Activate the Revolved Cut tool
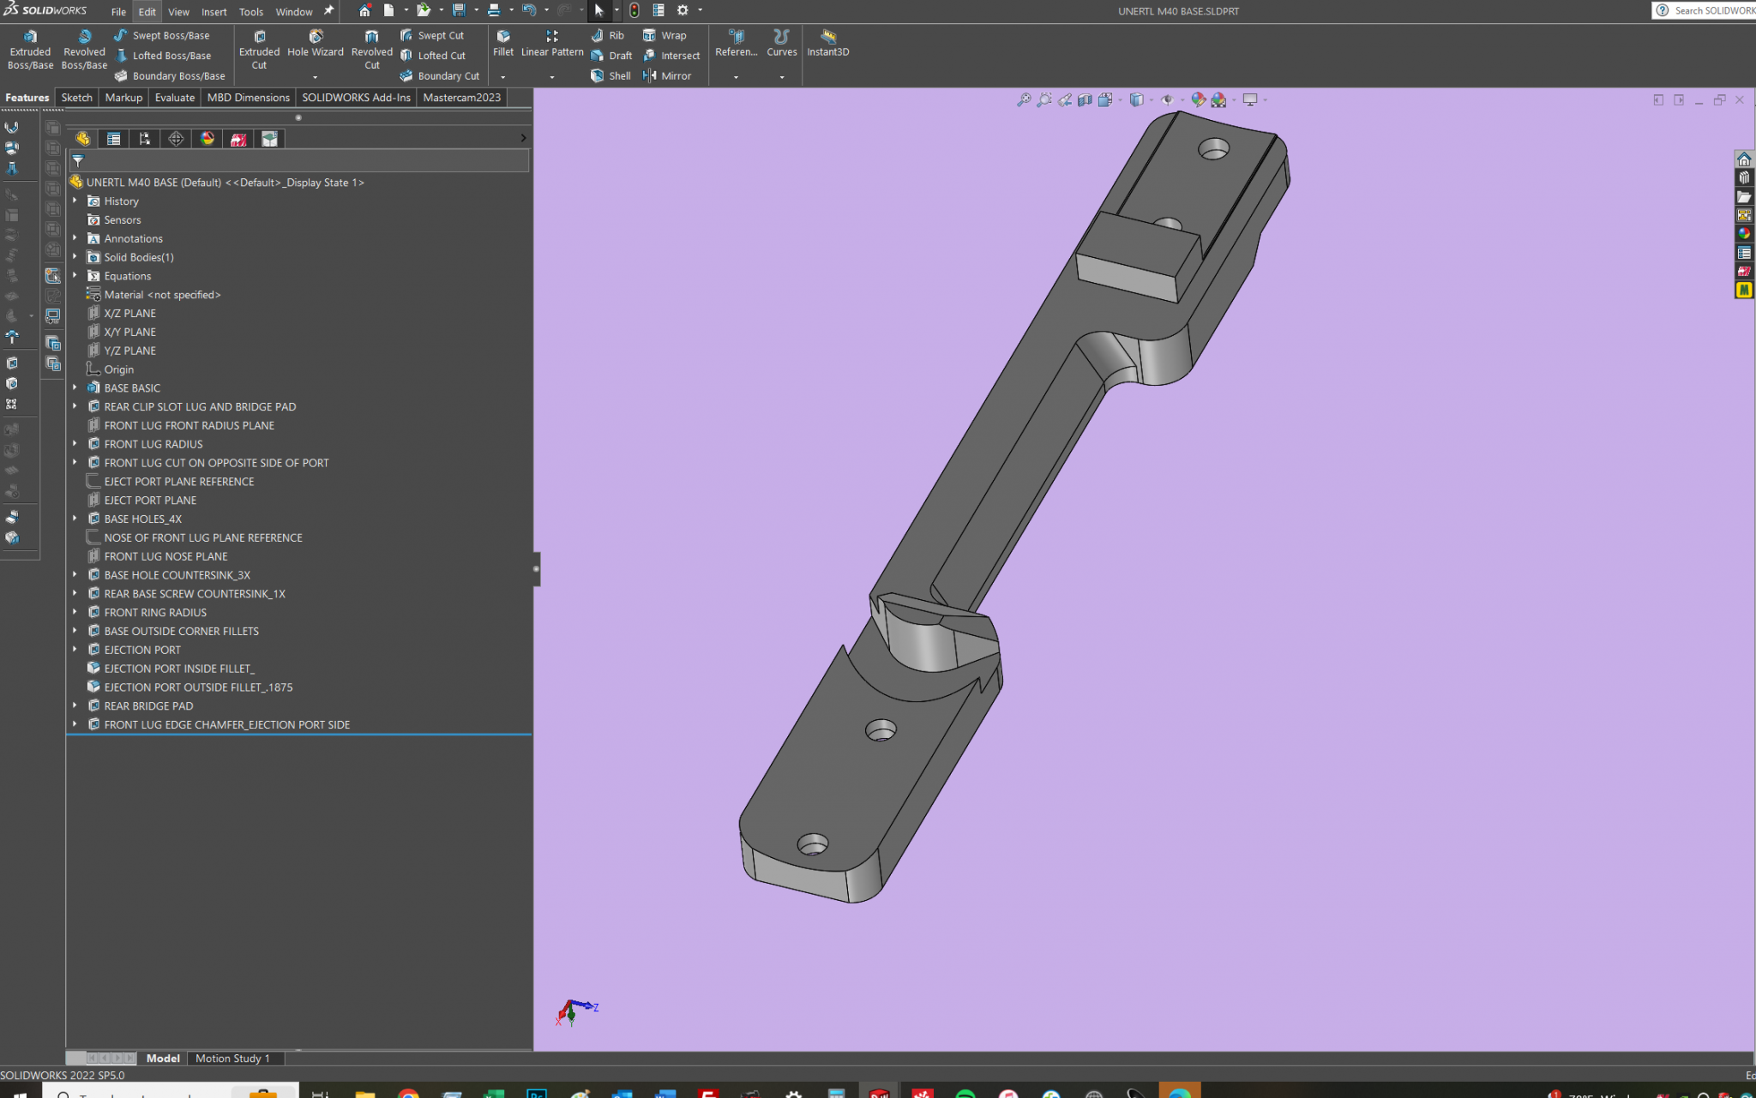The height and width of the screenshot is (1098, 1756). coord(371,50)
